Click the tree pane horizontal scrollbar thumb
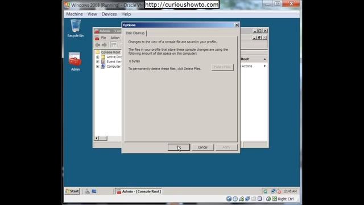364x205 pixels. (x=103, y=138)
